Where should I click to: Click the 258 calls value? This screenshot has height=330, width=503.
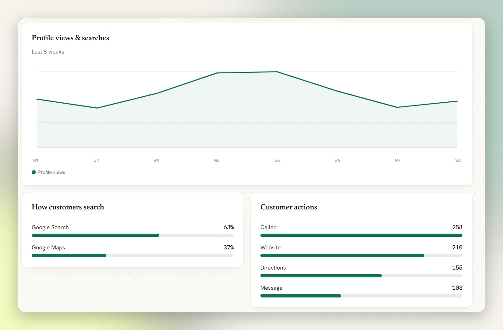tap(457, 227)
